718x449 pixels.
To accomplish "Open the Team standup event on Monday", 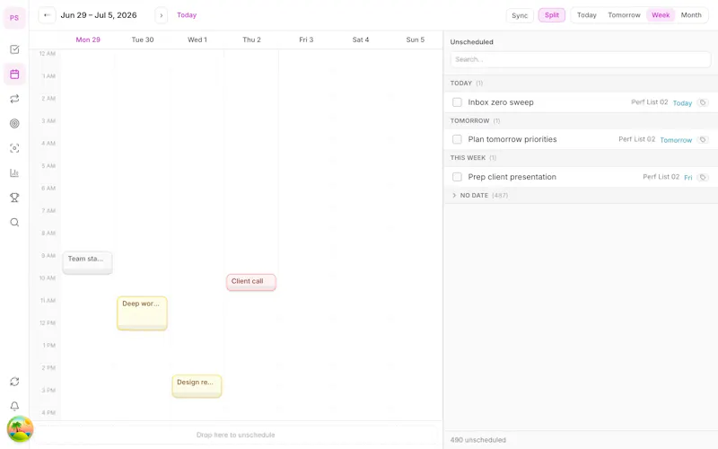I will [x=87, y=262].
